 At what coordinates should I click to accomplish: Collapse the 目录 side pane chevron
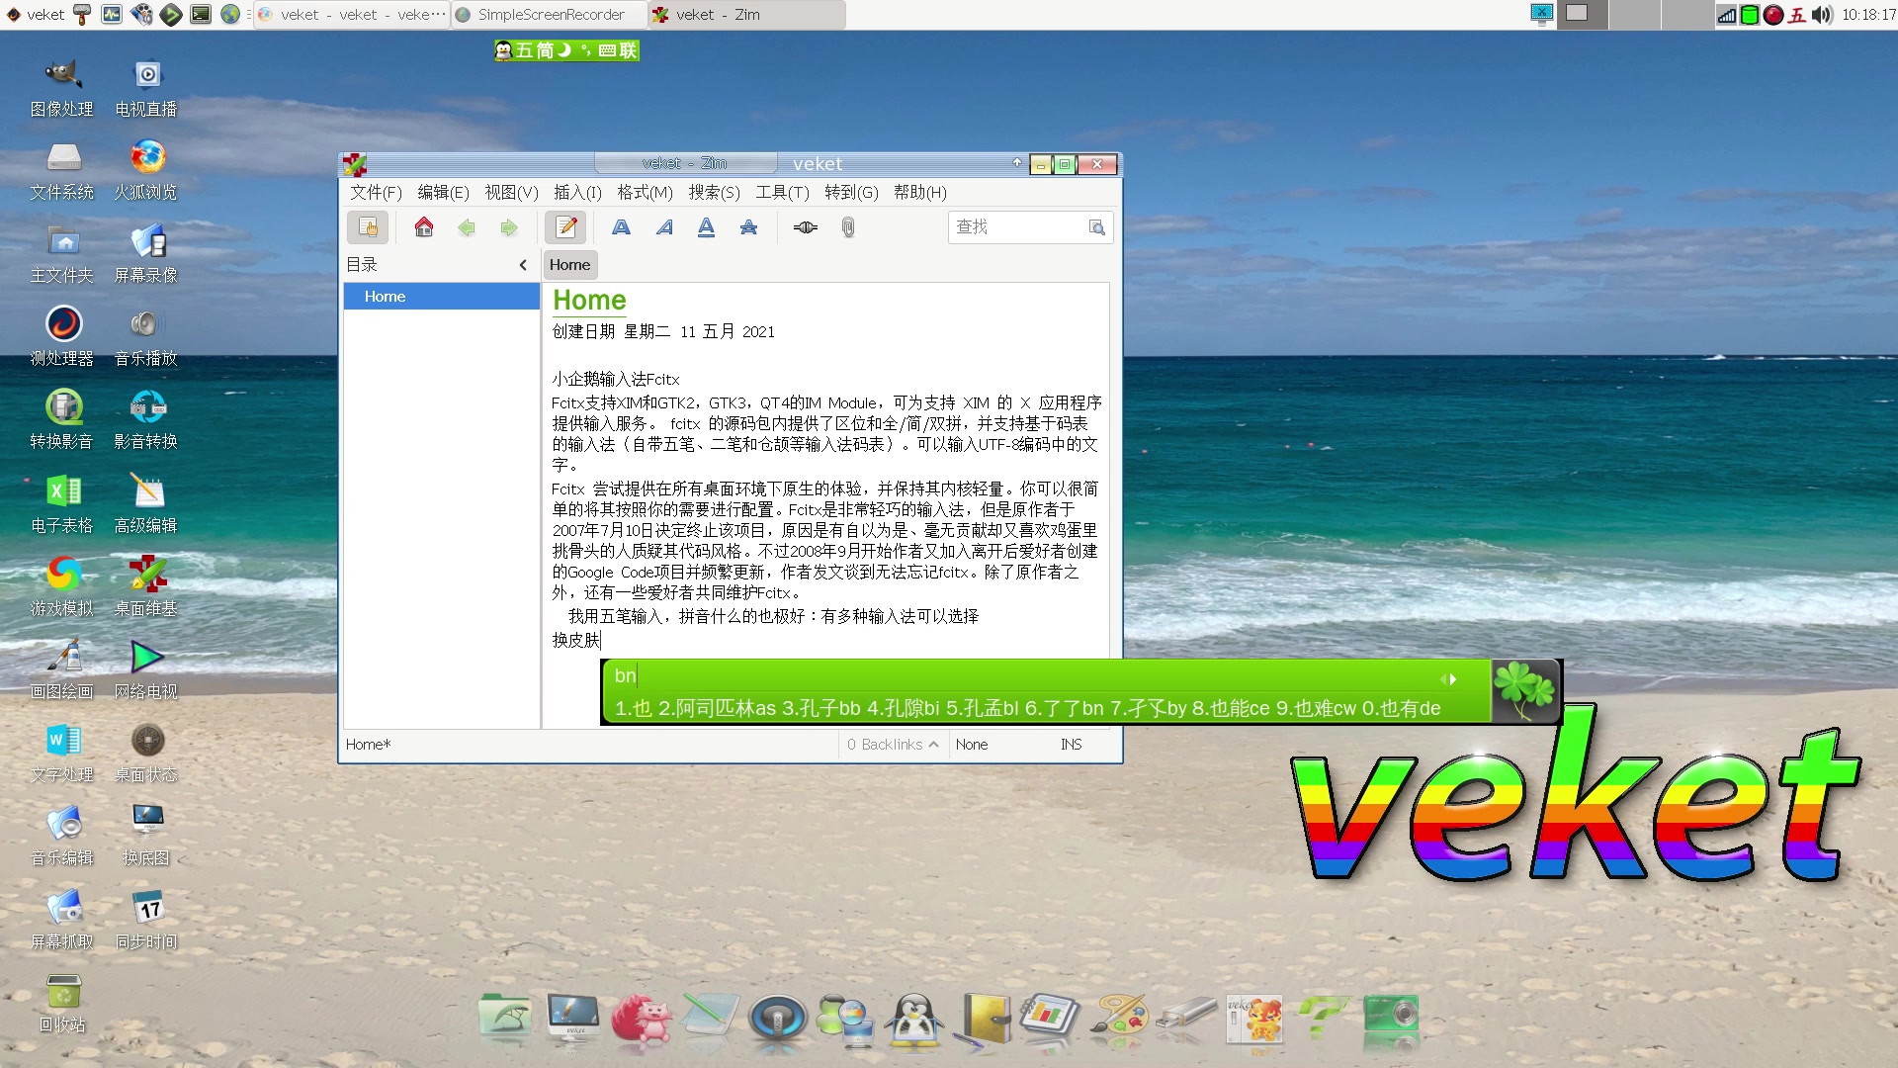[x=523, y=265]
